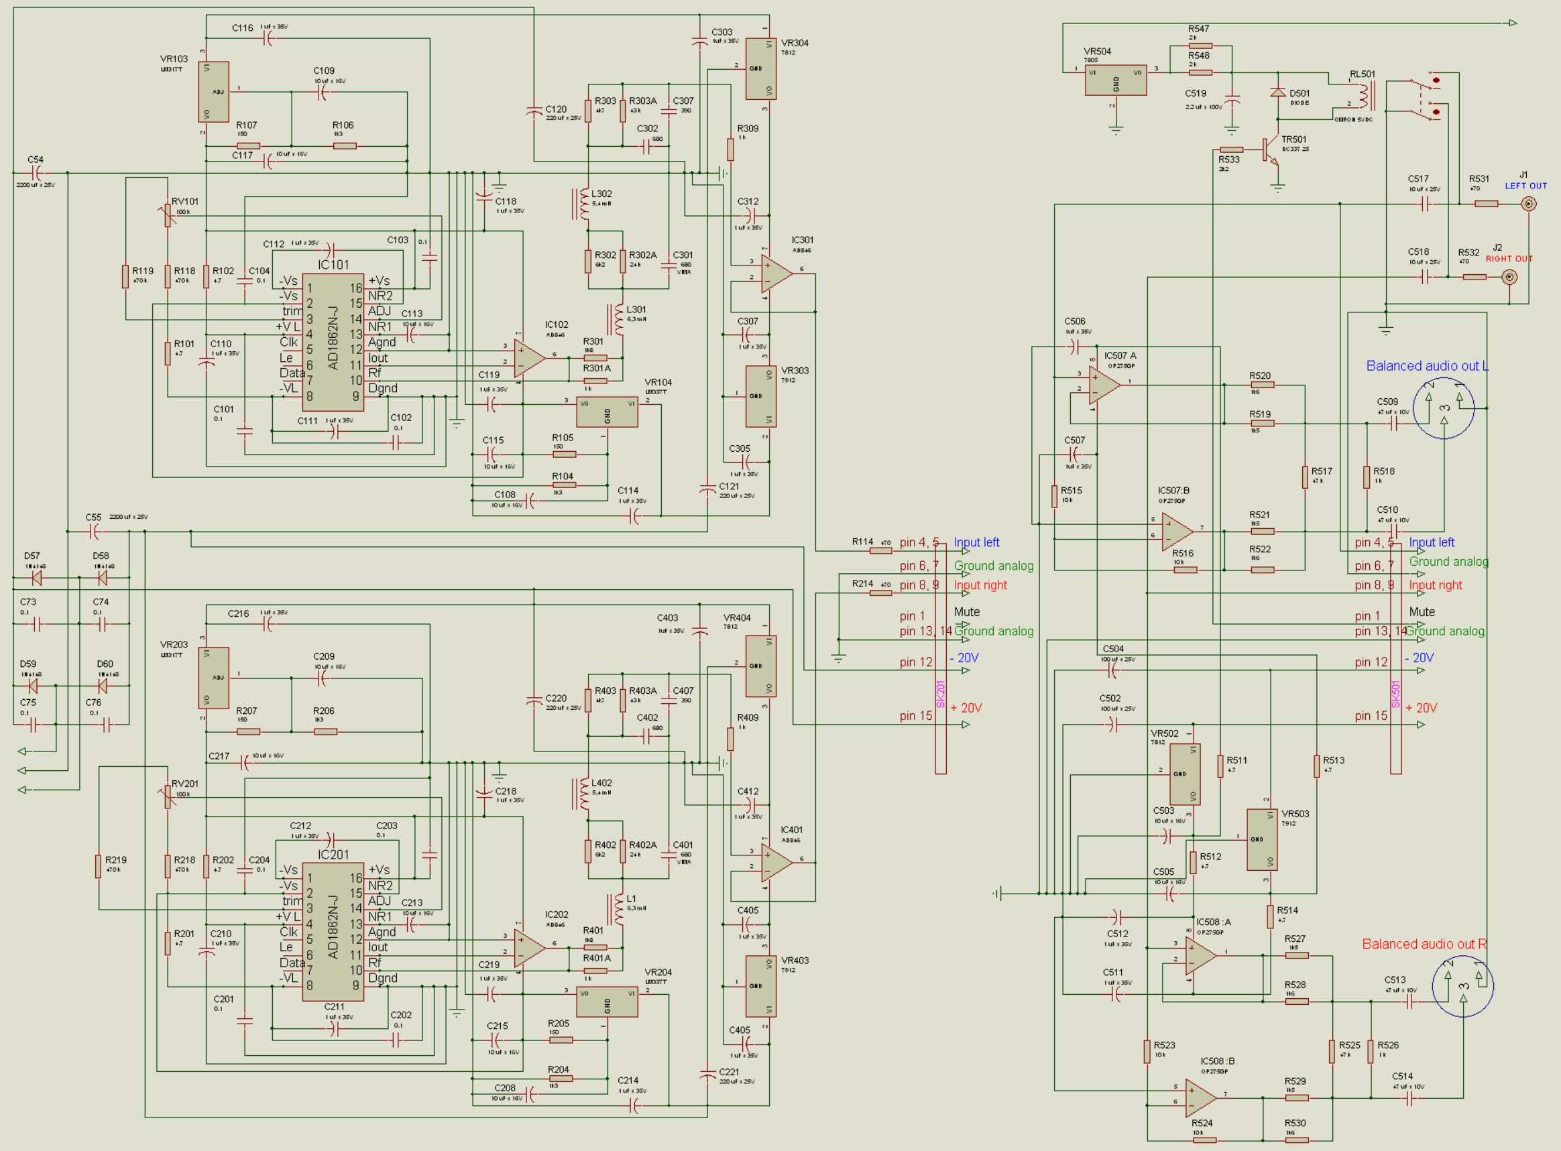Click the RV101 trimmer potentiometer
1561x1151 pixels.
click(x=168, y=215)
